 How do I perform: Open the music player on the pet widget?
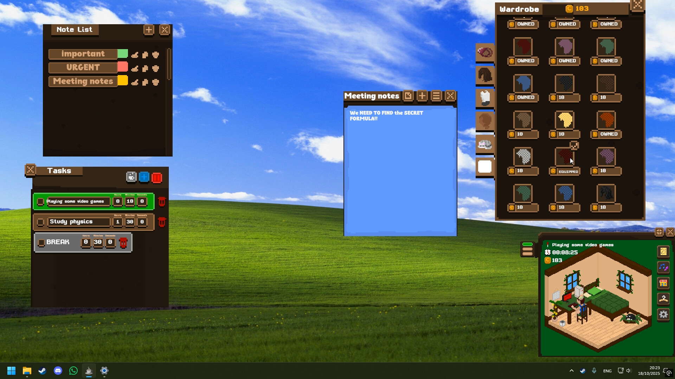point(664,267)
